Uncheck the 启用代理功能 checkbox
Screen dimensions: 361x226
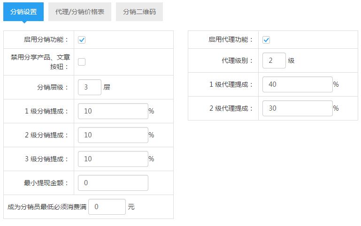click(266, 40)
